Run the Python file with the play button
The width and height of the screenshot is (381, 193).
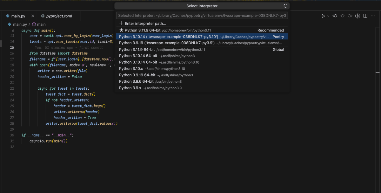(323, 16)
